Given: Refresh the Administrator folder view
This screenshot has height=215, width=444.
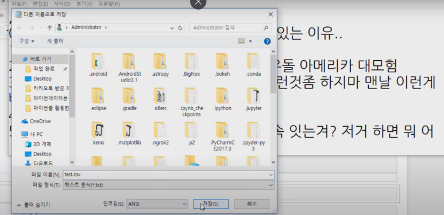Looking at the screenshot, I should tap(180, 28).
